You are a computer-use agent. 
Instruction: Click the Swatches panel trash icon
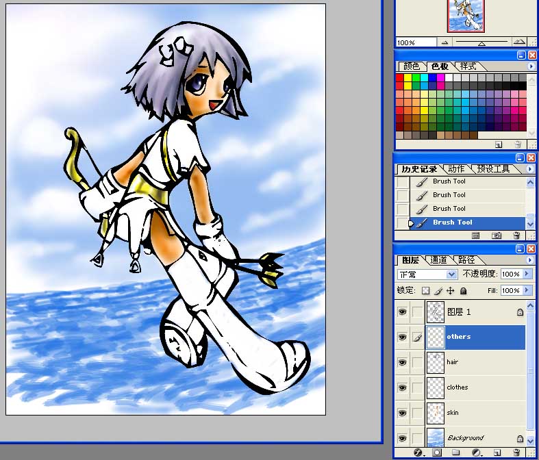pos(518,144)
